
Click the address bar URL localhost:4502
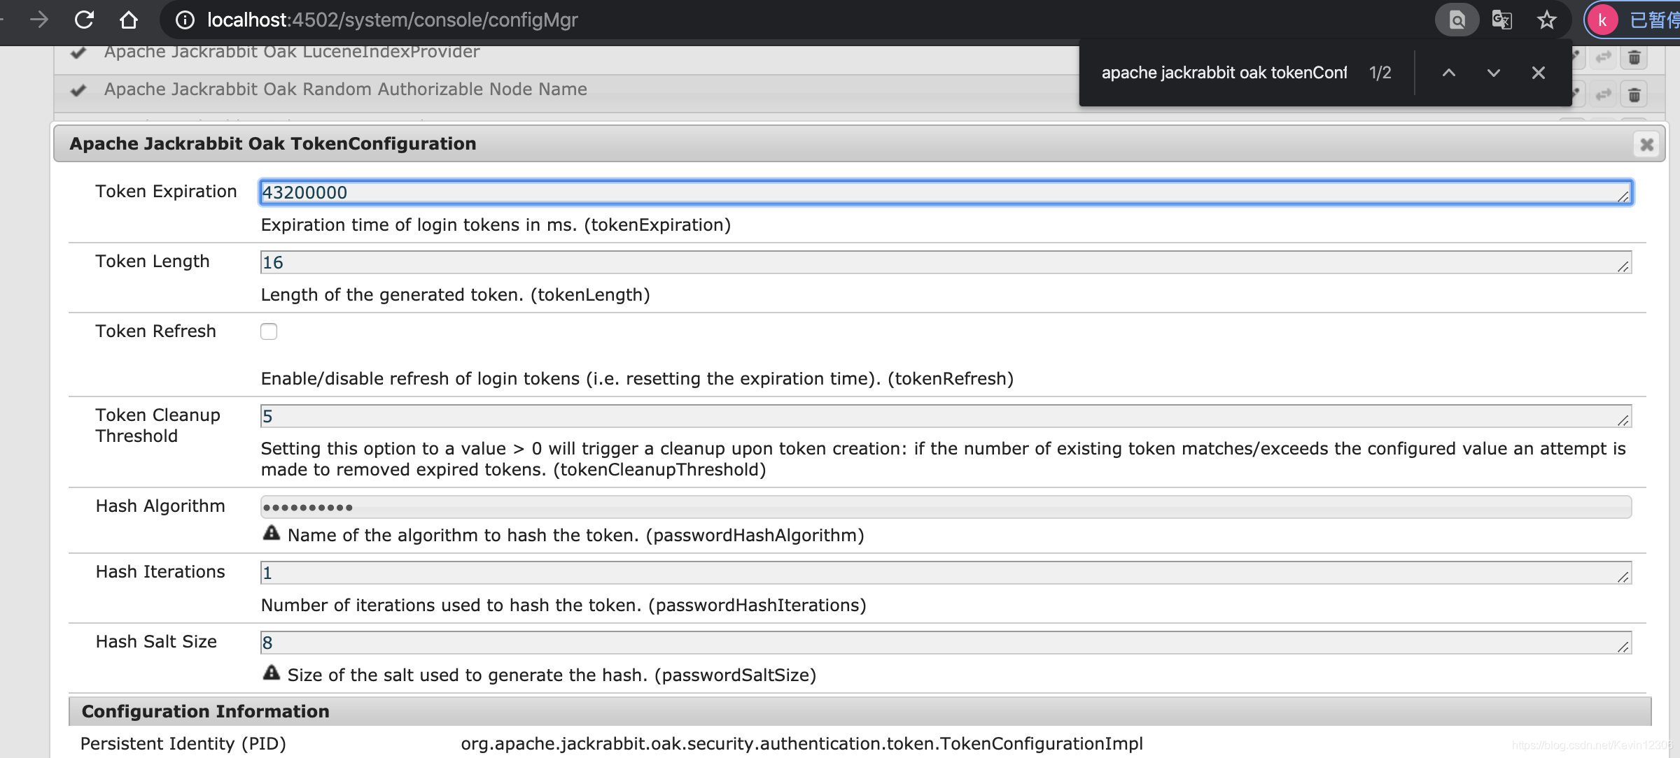[x=392, y=20]
